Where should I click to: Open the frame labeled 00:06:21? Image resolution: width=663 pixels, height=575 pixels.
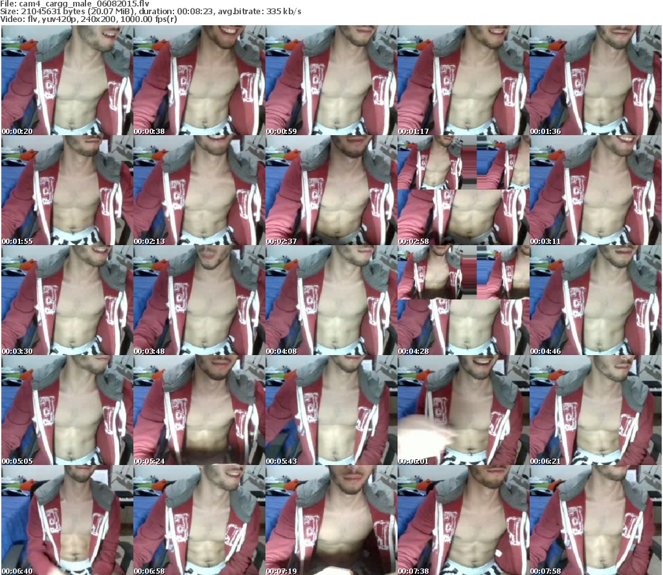coord(596,410)
